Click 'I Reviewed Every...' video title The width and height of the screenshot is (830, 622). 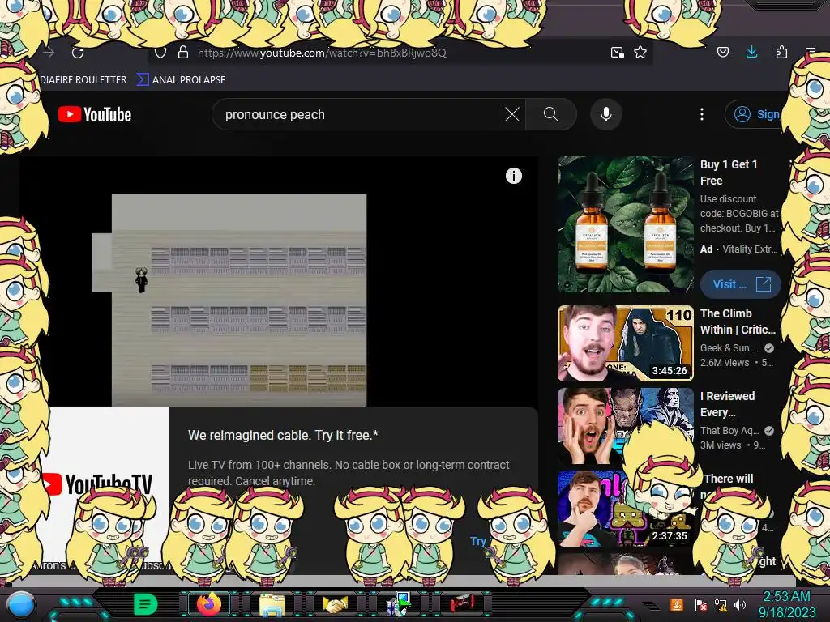click(727, 404)
